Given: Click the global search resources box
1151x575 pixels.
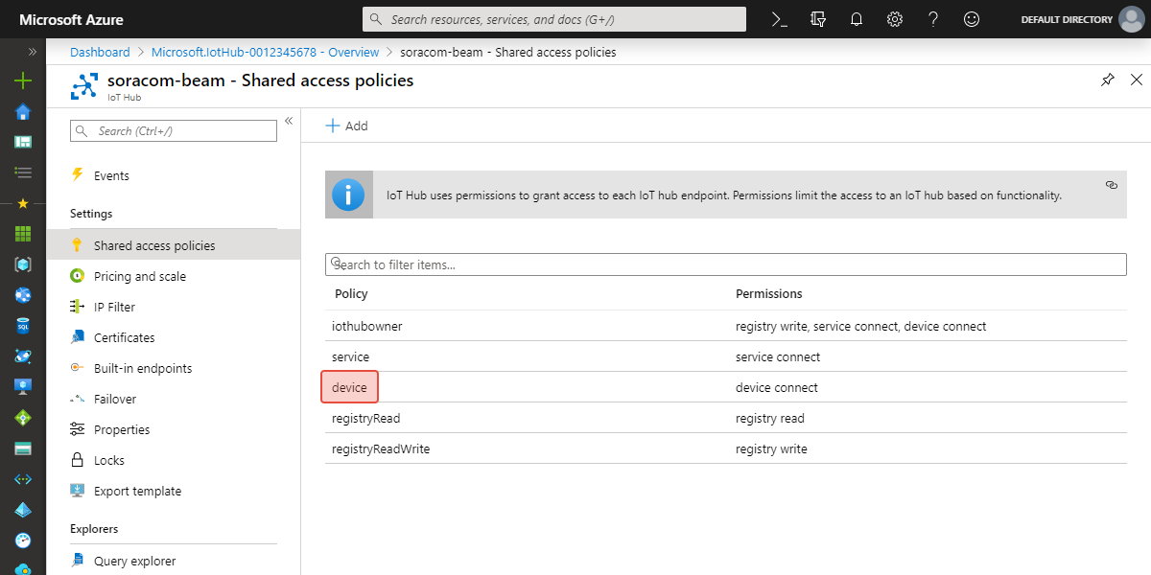Looking at the screenshot, I should [554, 19].
